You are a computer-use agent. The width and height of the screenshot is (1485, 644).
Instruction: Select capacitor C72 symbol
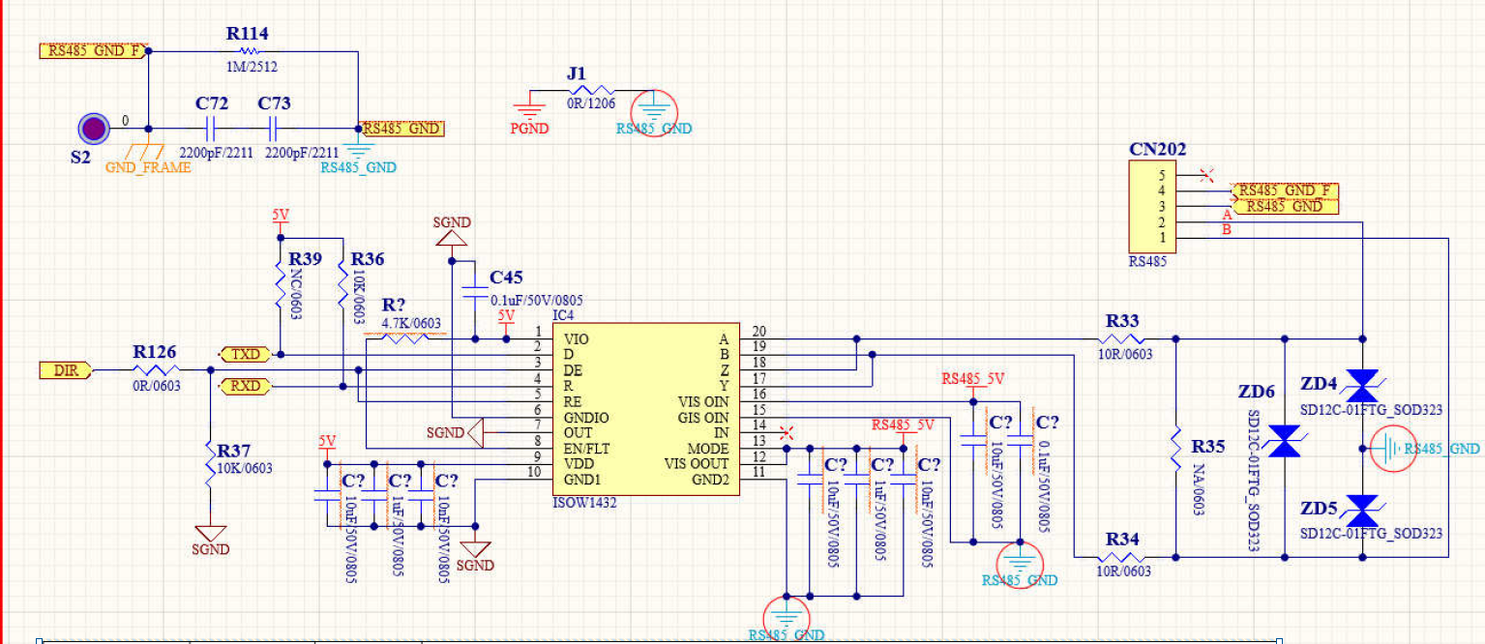click(210, 128)
